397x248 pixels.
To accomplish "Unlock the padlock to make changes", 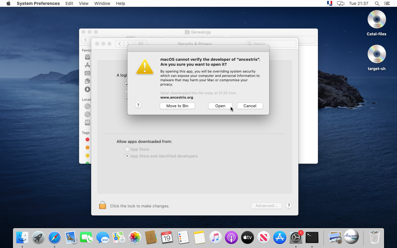I will [x=102, y=205].
